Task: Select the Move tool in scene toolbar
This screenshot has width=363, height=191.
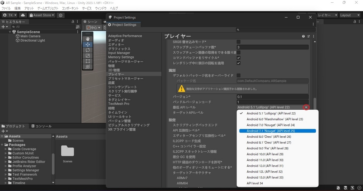Action: click(x=88, y=44)
